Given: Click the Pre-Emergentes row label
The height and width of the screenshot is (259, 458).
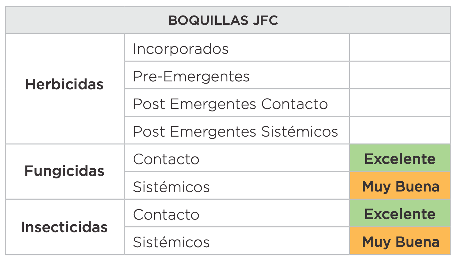Looking at the screenshot, I should coord(191,76).
